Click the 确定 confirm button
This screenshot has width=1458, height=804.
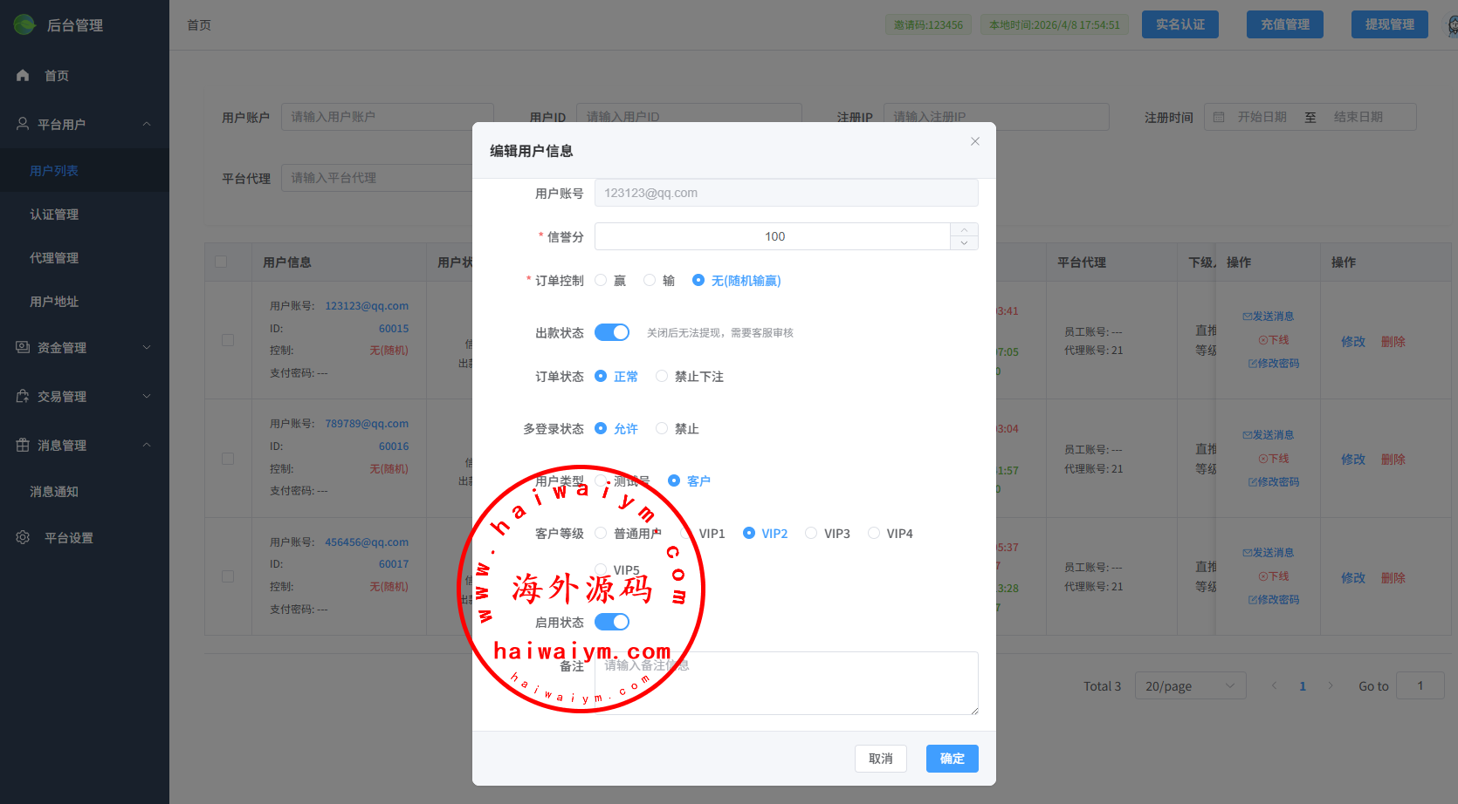pos(952,759)
